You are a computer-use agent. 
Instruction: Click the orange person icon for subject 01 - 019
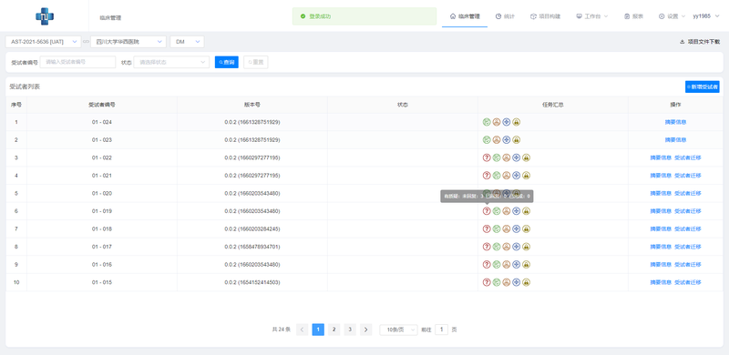click(507, 211)
